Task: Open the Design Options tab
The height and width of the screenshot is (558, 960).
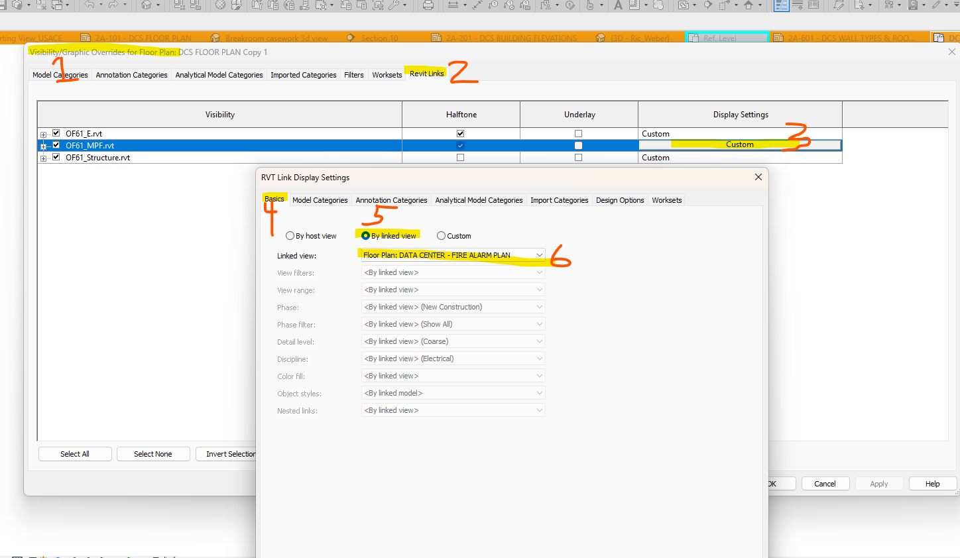Action: click(620, 200)
